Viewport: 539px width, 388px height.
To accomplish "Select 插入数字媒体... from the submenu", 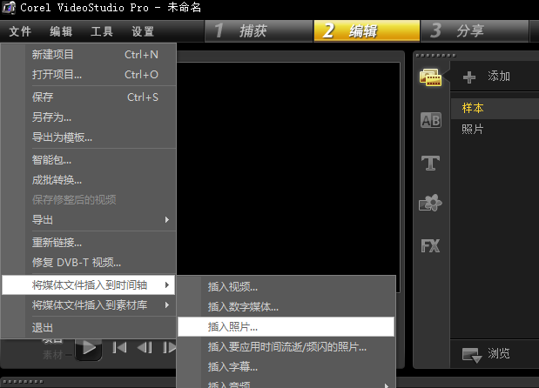I will tap(286, 306).
